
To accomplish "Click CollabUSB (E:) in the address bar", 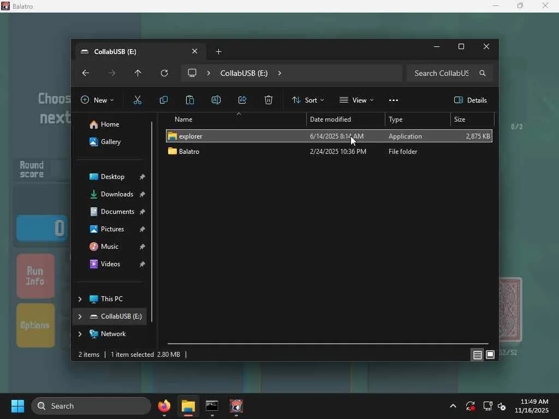I will [x=244, y=73].
